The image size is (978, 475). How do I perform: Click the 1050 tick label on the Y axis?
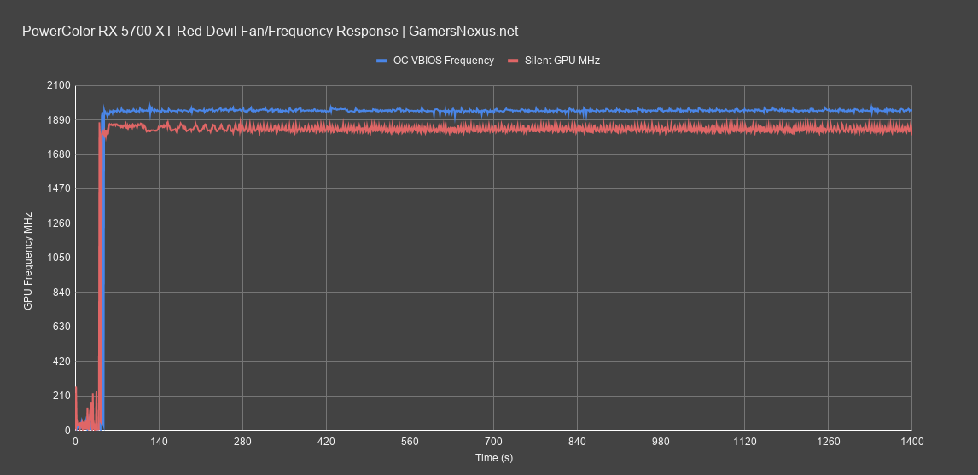[58, 258]
